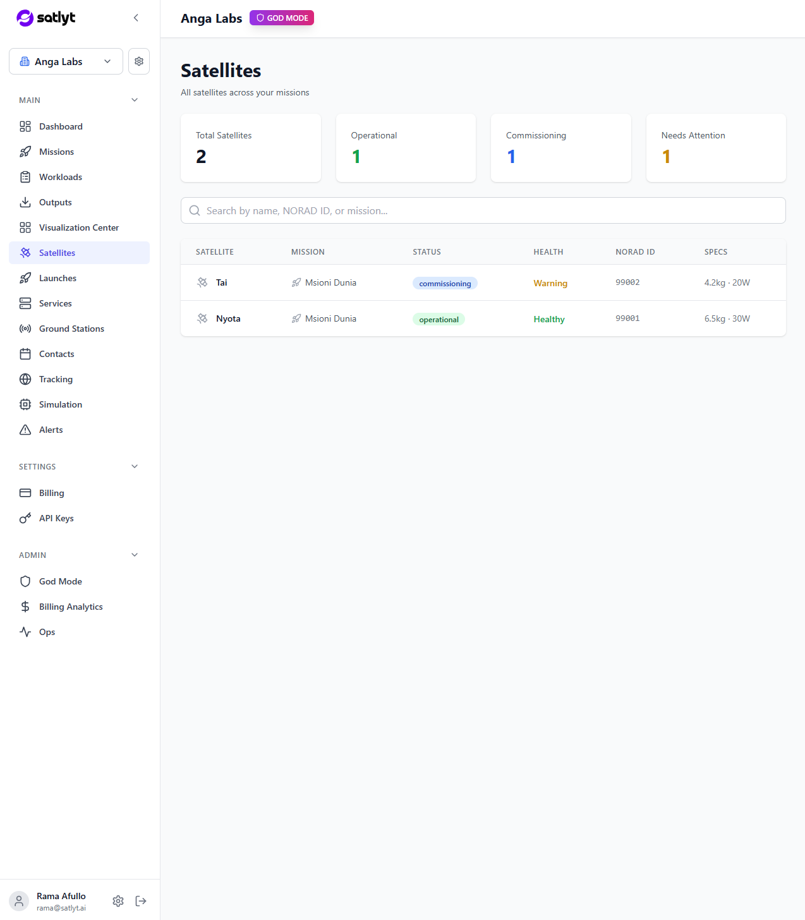805x920 pixels.
Task: Click the Ground Stations antenna icon
Action: (25, 329)
